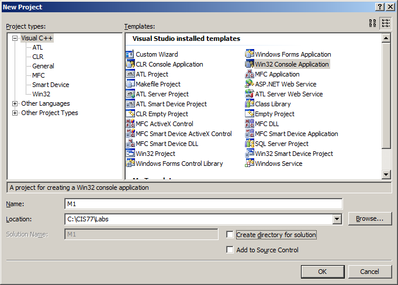
Task: Click templates scrollbar up arrow
Action: pos(386,39)
